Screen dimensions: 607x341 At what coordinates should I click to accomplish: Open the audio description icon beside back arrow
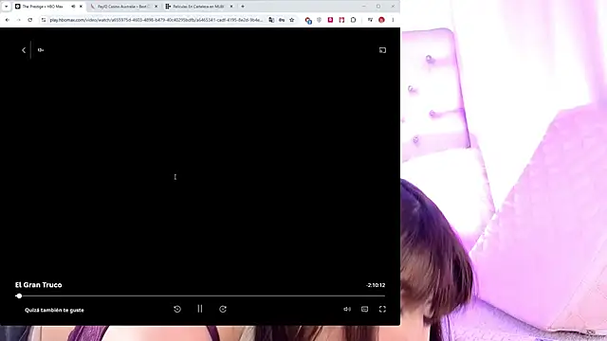pyautogui.click(x=41, y=50)
